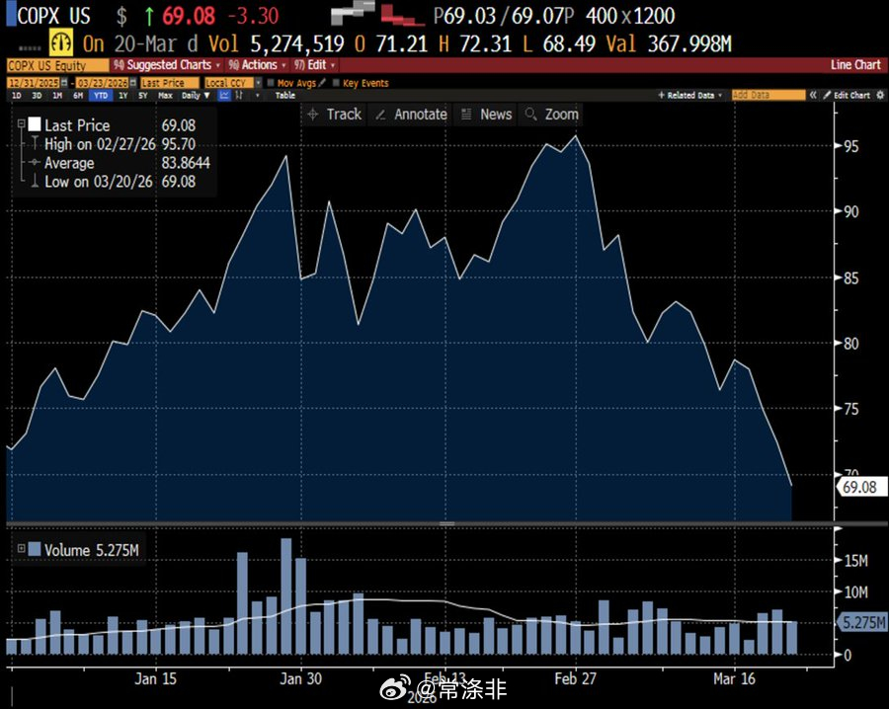This screenshot has height=709, width=889.
Task: Click the Add Data input field
Action: pos(768,95)
